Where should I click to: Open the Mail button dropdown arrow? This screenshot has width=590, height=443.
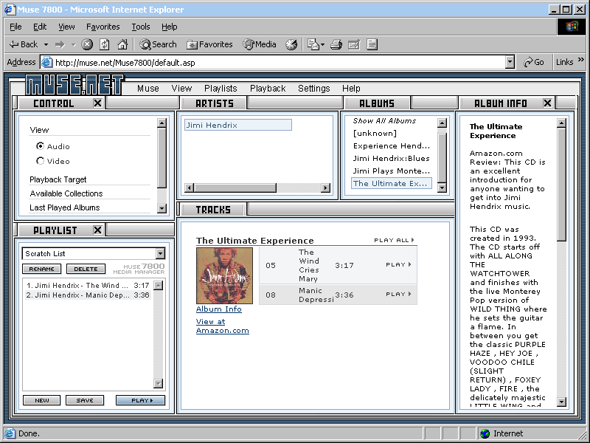(322, 44)
